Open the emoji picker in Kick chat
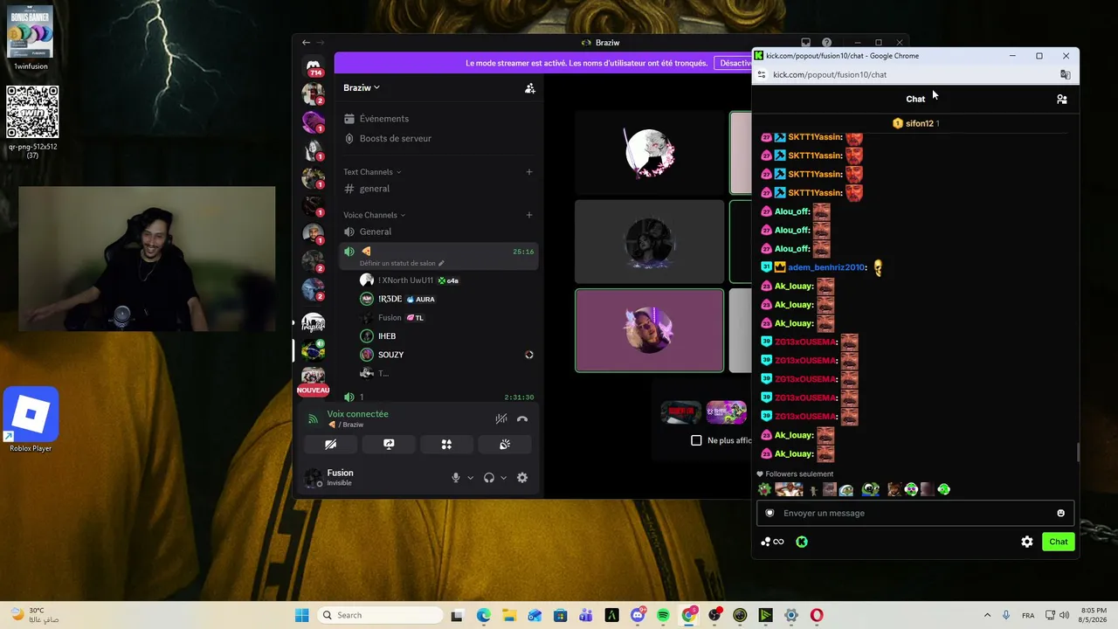Image resolution: width=1118 pixels, height=629 pixels. (1060, 514)
